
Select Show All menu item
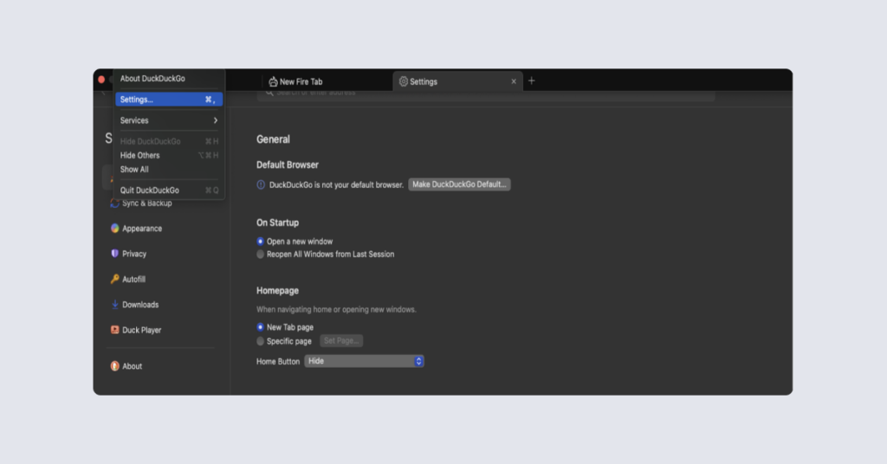[169, 170]
